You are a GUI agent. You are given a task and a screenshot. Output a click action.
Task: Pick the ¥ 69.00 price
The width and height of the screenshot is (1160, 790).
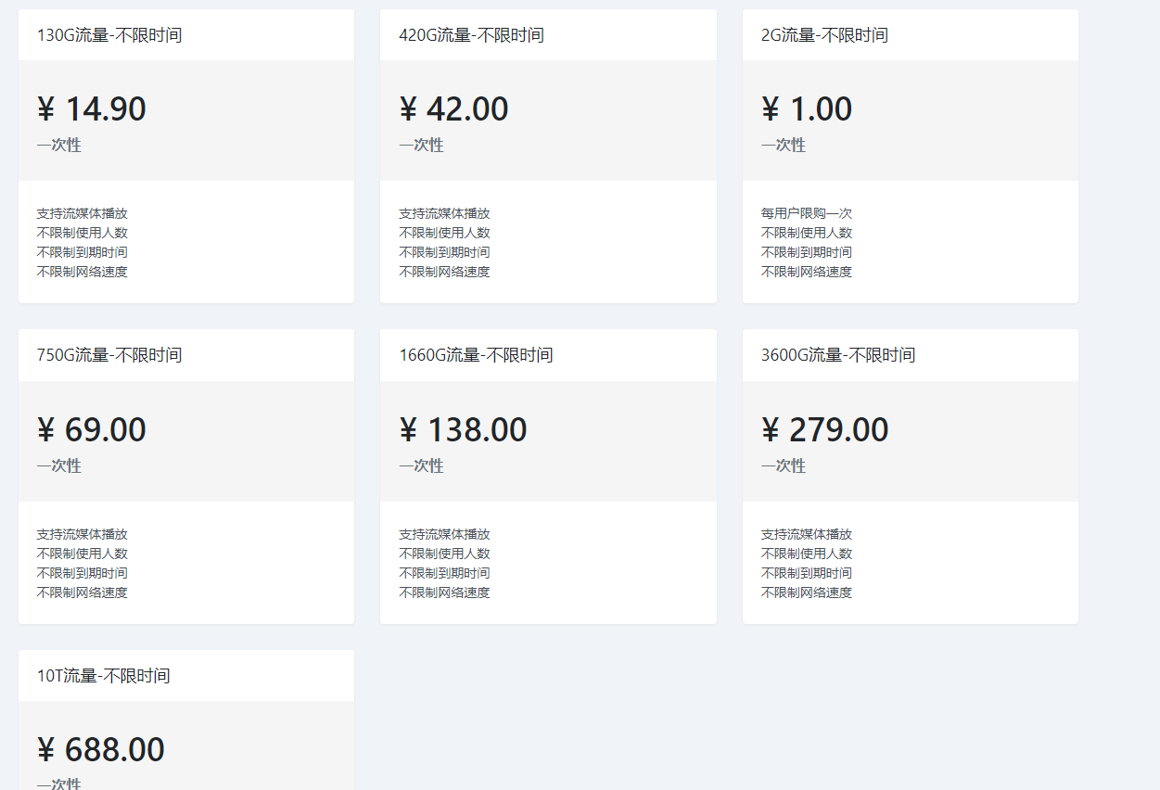pos(92,430)
